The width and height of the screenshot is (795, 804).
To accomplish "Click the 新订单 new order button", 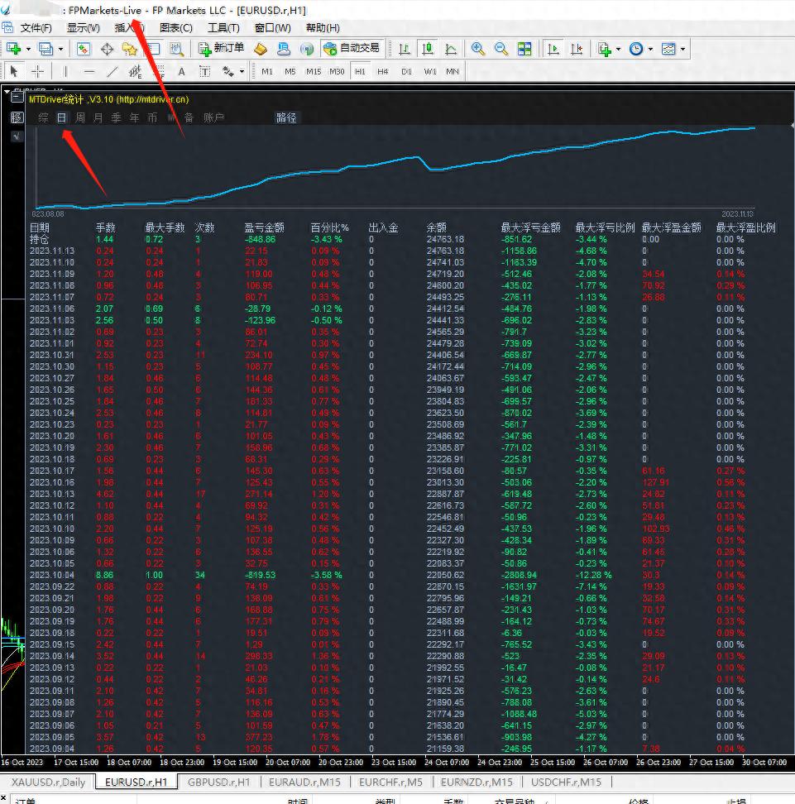I will tap(221, 49).
